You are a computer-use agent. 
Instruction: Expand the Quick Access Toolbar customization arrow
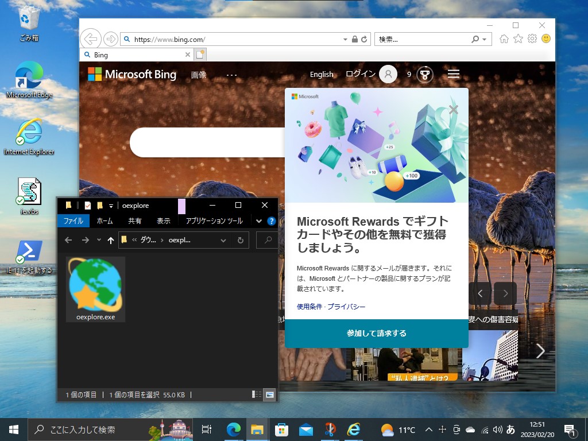(111, 205)
